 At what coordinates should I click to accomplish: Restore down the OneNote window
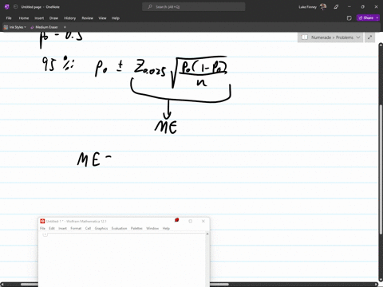(x=362, y=7)
